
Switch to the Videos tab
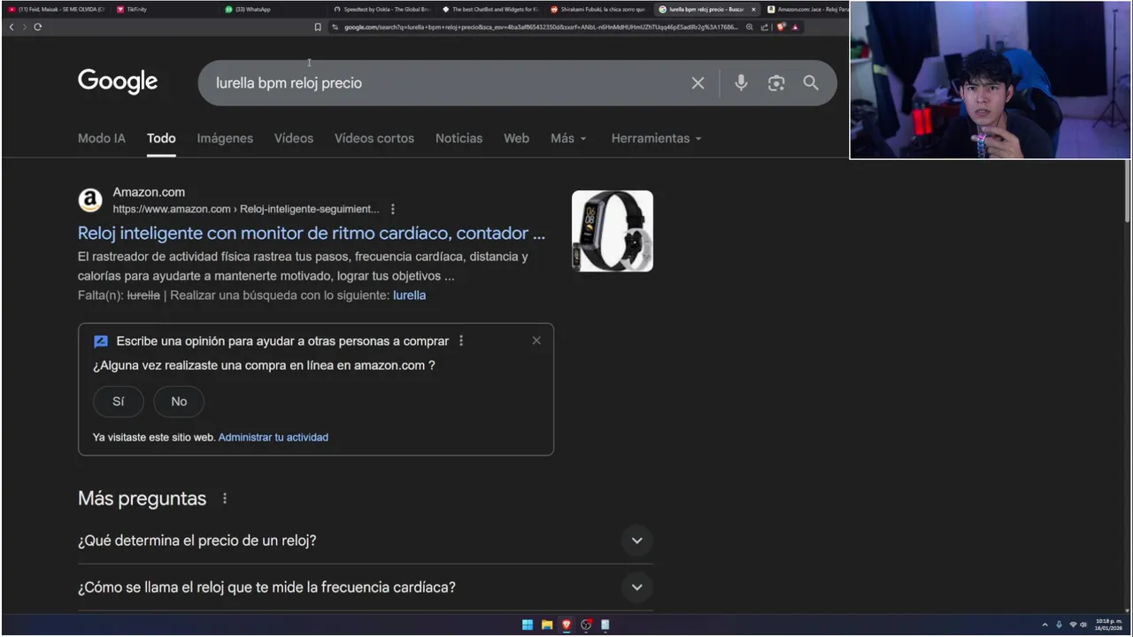coord(294,138)
